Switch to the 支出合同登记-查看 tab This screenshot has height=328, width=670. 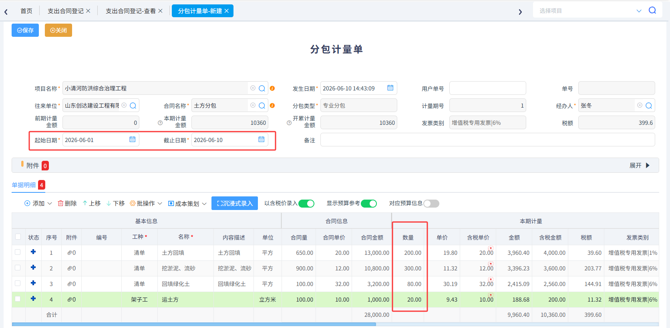pyautogui.click(x=131, y=11)
